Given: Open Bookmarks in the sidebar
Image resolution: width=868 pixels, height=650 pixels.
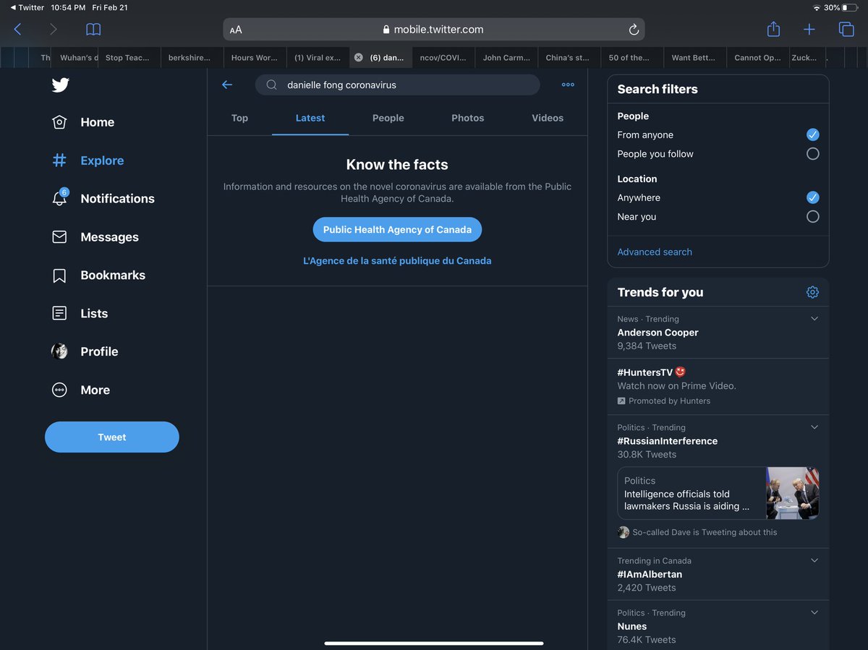Looking at the screenshot, I should [x=98, y=275].
